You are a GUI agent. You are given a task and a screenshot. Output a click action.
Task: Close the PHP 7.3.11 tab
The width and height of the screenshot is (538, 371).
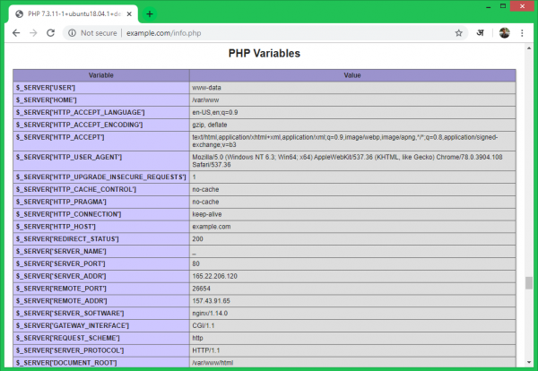pos(130,13)
